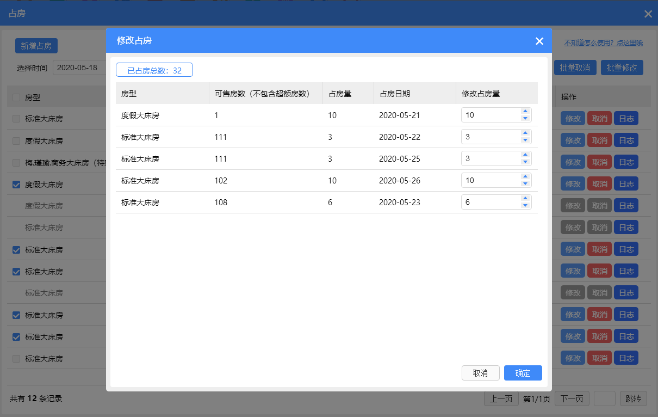Click 批量修改 button
Viewport: 658px width, 417px height.
coord(622,68)
